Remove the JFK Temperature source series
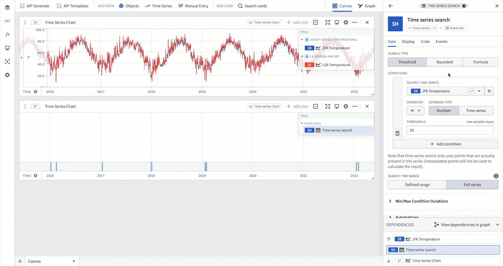The image size is (503, 266). [x=489, y=91]
